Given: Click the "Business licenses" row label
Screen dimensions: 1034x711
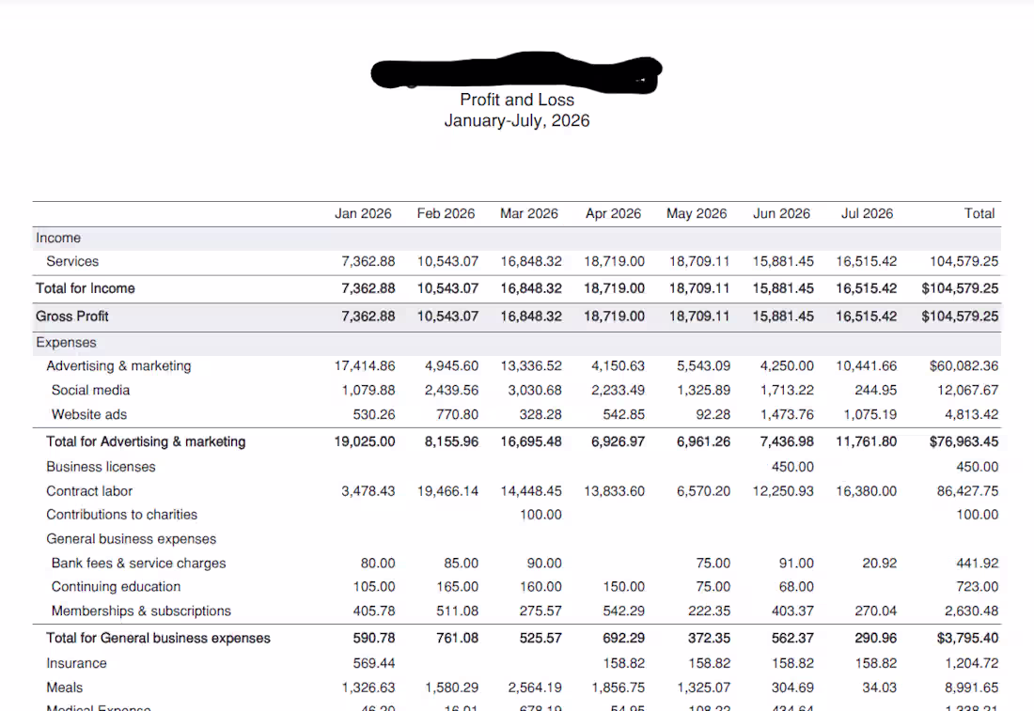Looking at the screenshot, I should coord(101,467).
